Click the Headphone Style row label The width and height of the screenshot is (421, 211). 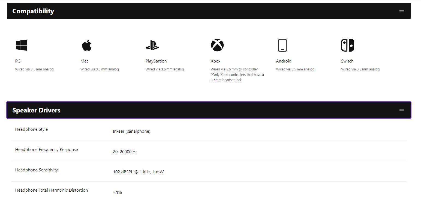click(x=31, y=129)
